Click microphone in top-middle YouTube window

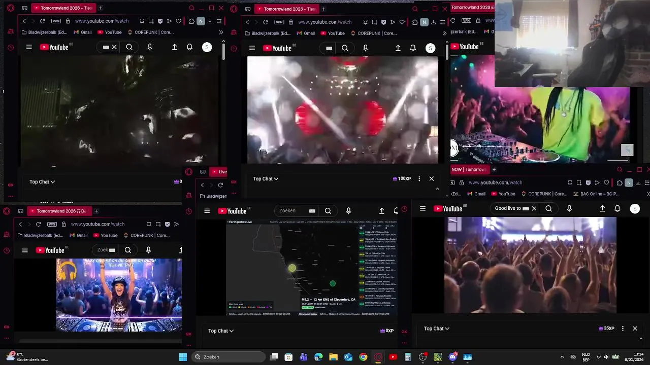pos(365,48)
